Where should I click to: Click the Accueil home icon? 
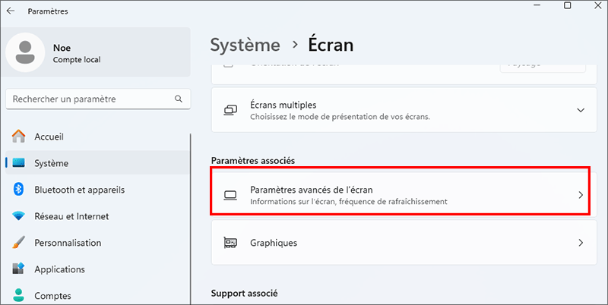coord(19,137)
